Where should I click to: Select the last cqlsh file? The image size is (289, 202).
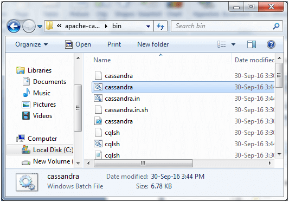click(x=183, y=155)
